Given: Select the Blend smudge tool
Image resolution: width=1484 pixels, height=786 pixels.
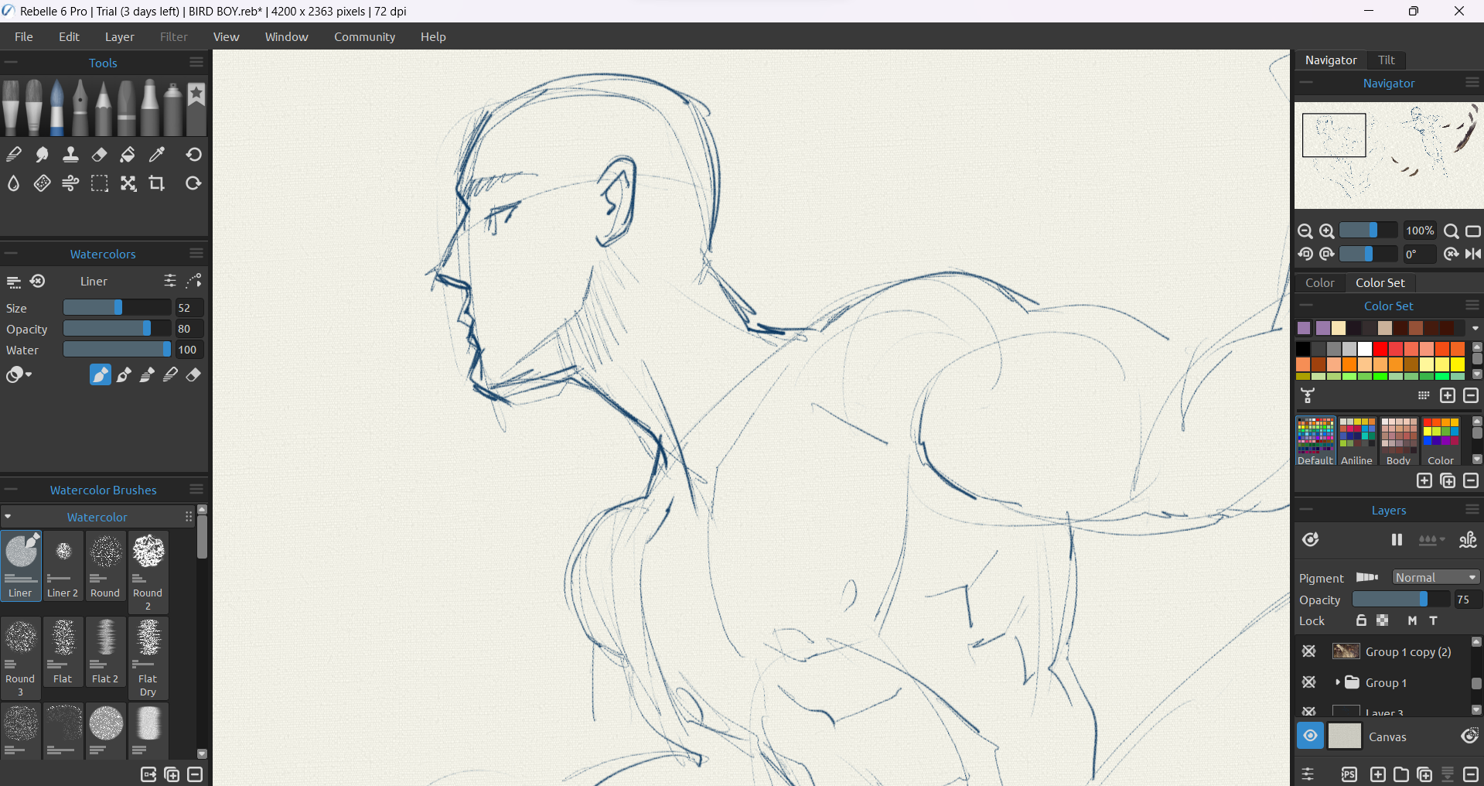Looking at the screenshot, I should click(x=42, y=155).
